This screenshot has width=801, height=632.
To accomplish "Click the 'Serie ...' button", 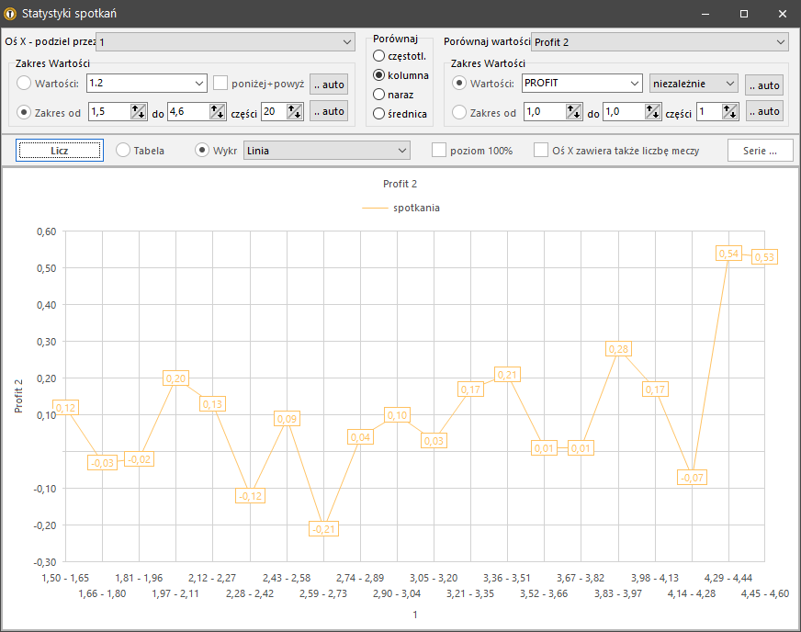I will pyautogui.click(x=760, y=150).
